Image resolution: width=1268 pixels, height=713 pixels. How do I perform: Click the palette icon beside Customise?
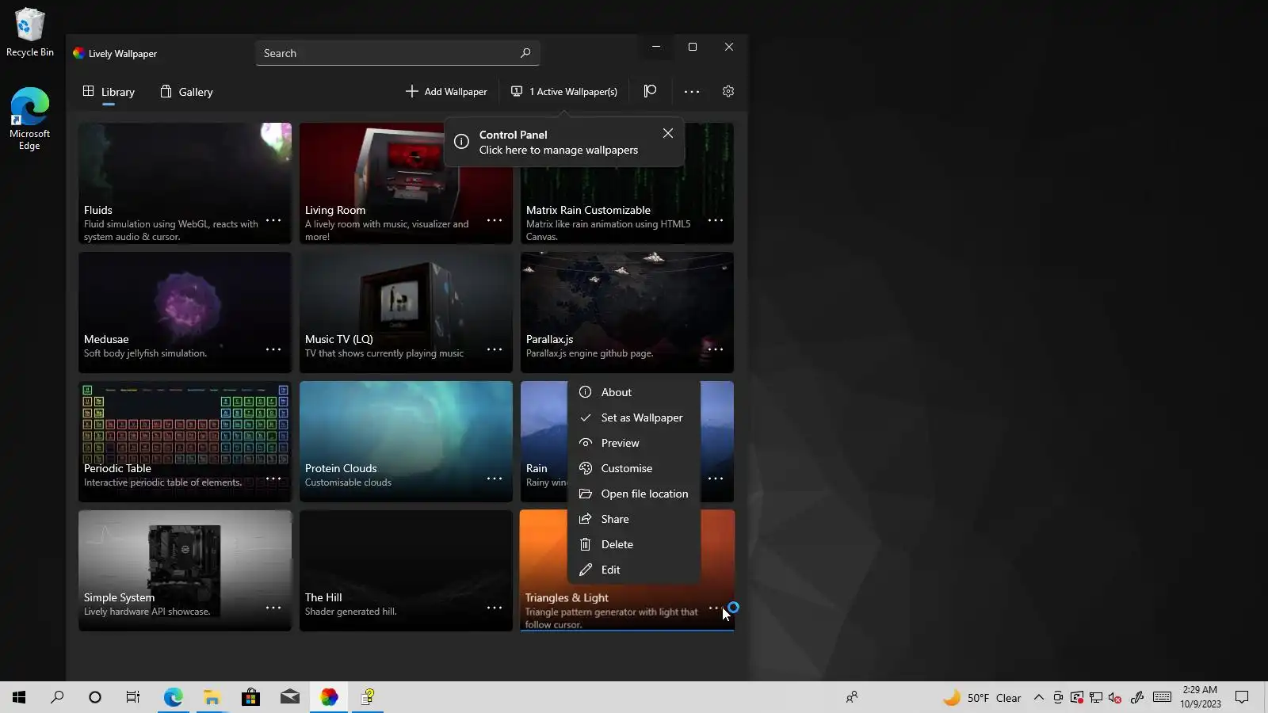586,468
